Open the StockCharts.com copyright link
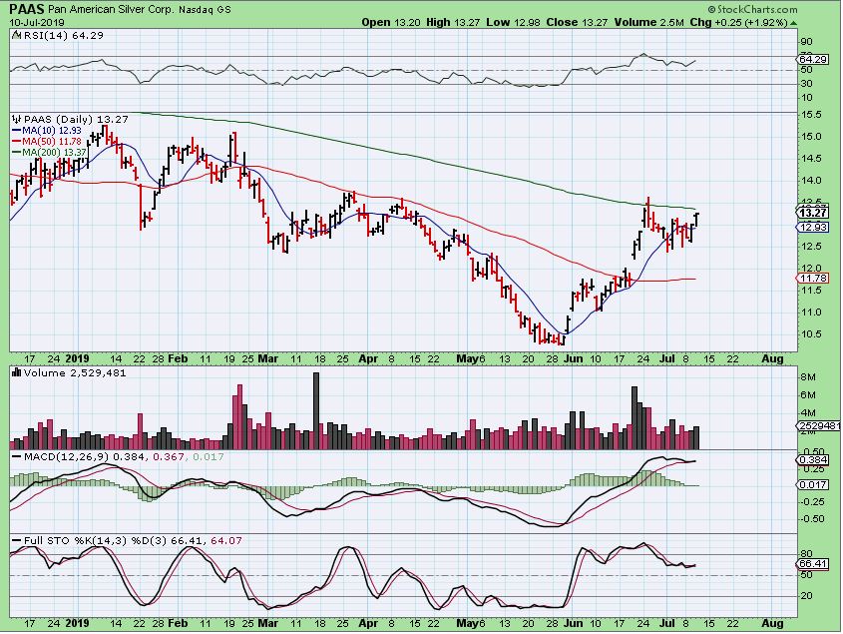843x634 pixels. click(752, 9)
